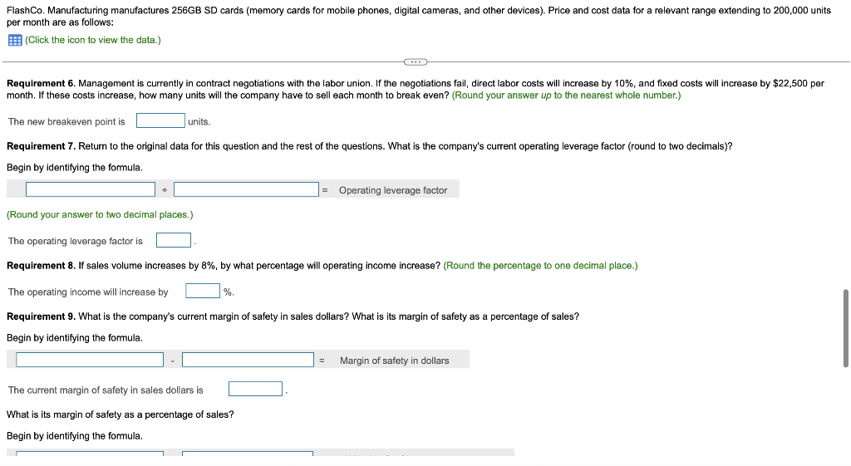The height and width of the screenshot is (466, 851).
Task: Click the current margin of safety dollars field
Action: click(x=256, y=389)
